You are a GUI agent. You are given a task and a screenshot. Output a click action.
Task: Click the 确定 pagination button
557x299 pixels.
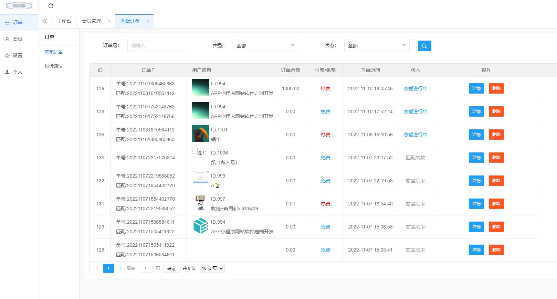coord(171,268)
